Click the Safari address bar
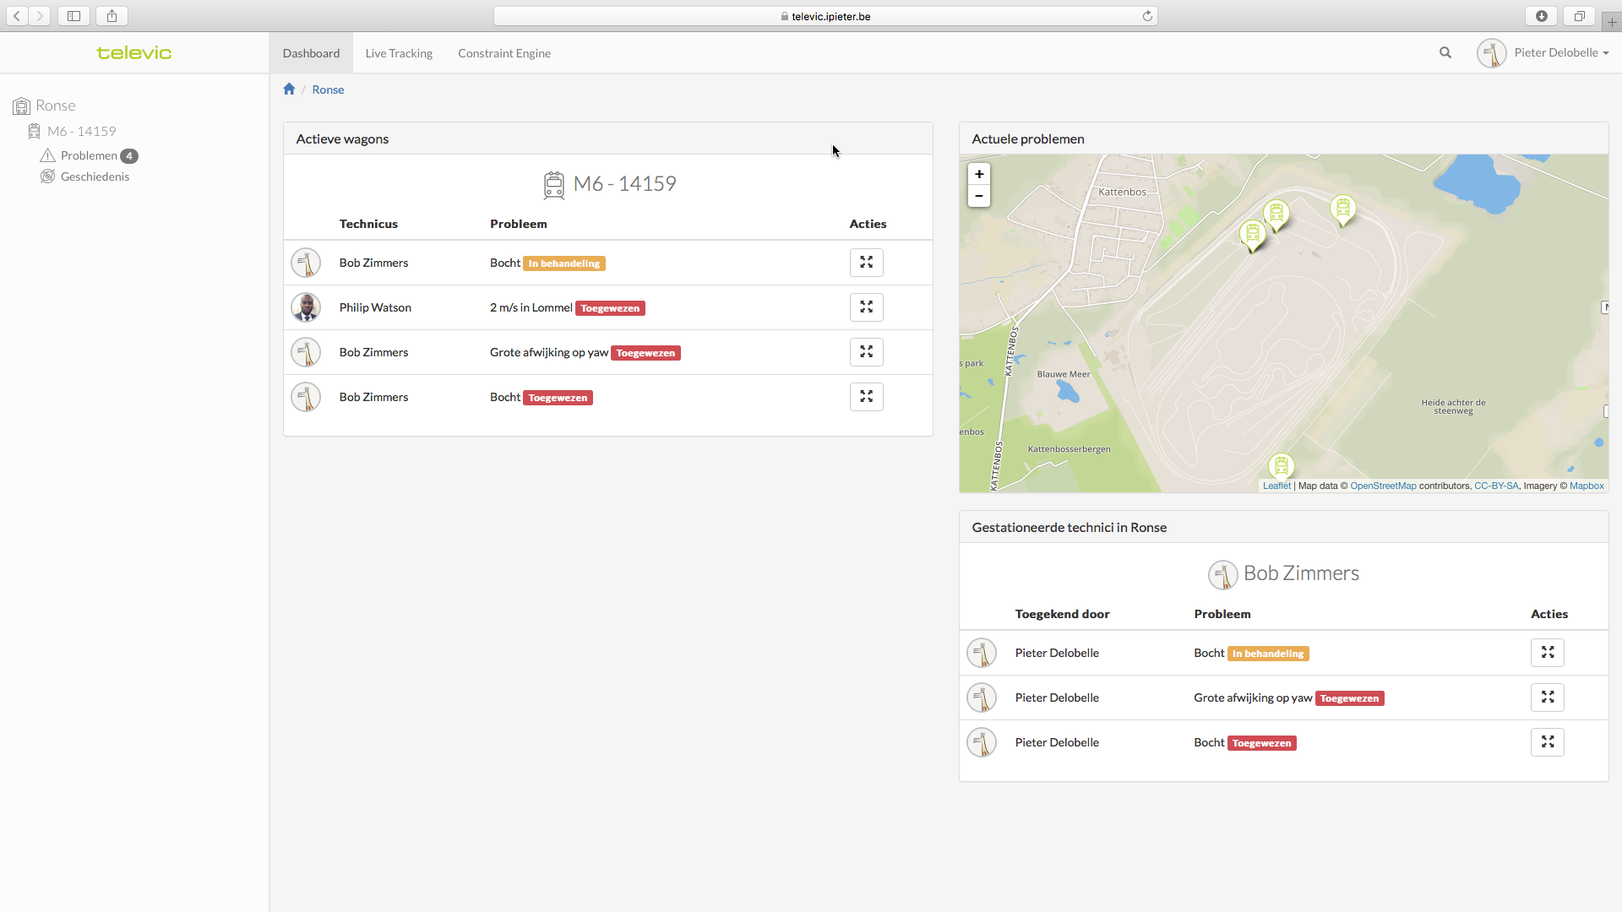 tap(825, 16)
